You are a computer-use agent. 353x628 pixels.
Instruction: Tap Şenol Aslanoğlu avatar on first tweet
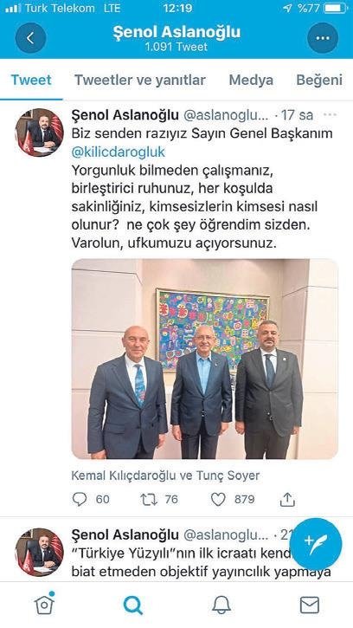tap(39, 133)
